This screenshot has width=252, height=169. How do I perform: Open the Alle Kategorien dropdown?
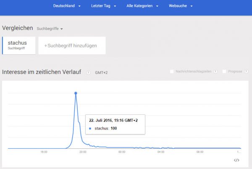(143, 6)
